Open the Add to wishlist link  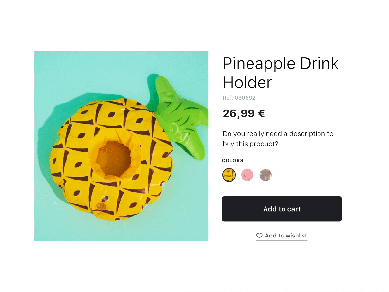pyautogui.click(x=286, y=236)
